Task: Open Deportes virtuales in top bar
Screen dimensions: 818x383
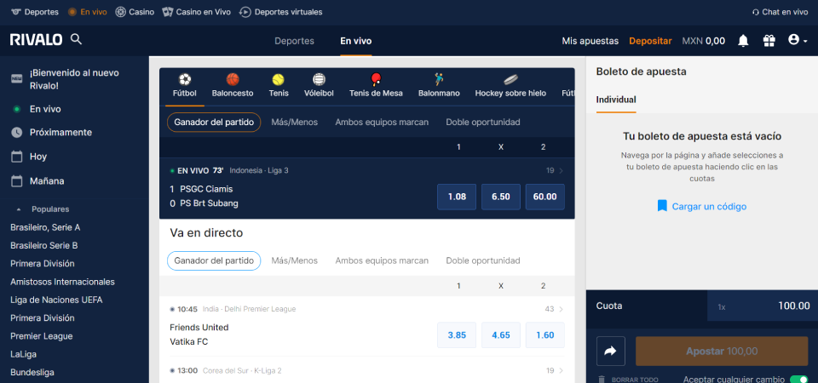Action: click(280, 12)
